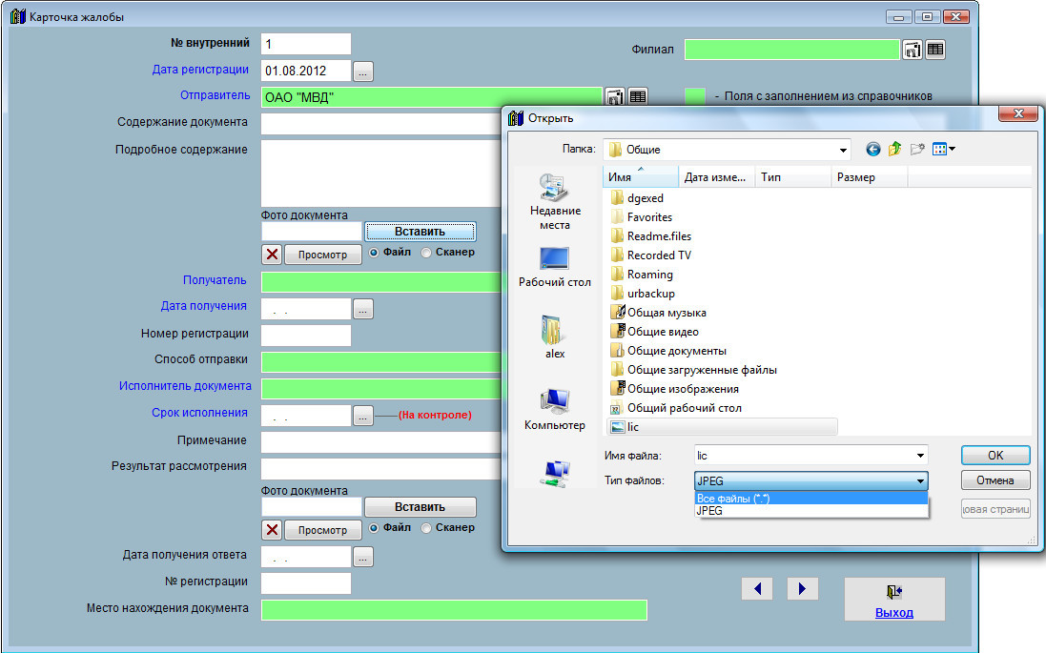Click the Филиал directory lookup icon

pyautogui.click(x=913, y=51)
